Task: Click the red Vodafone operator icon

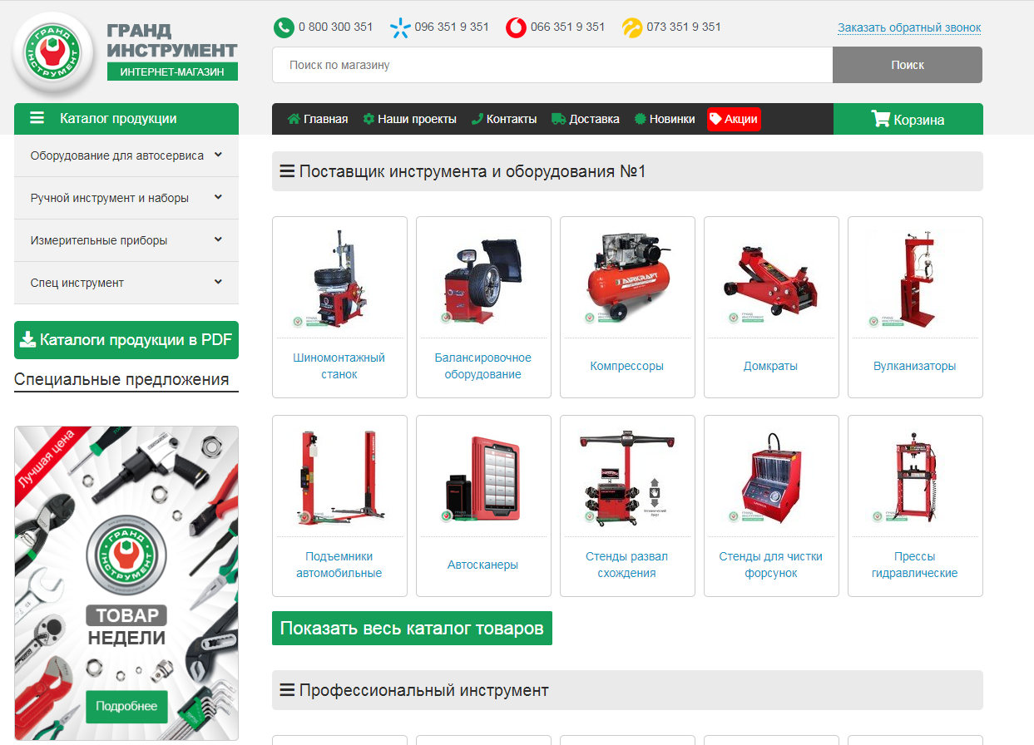Action: click(x=516, y=27)
